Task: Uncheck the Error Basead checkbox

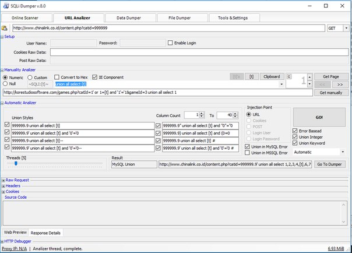Action: (295, 131)
